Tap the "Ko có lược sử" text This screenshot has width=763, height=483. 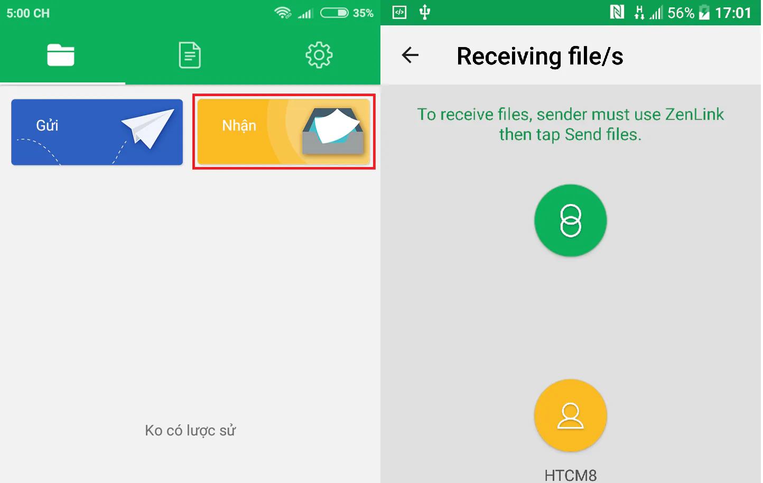coord(190,431)
